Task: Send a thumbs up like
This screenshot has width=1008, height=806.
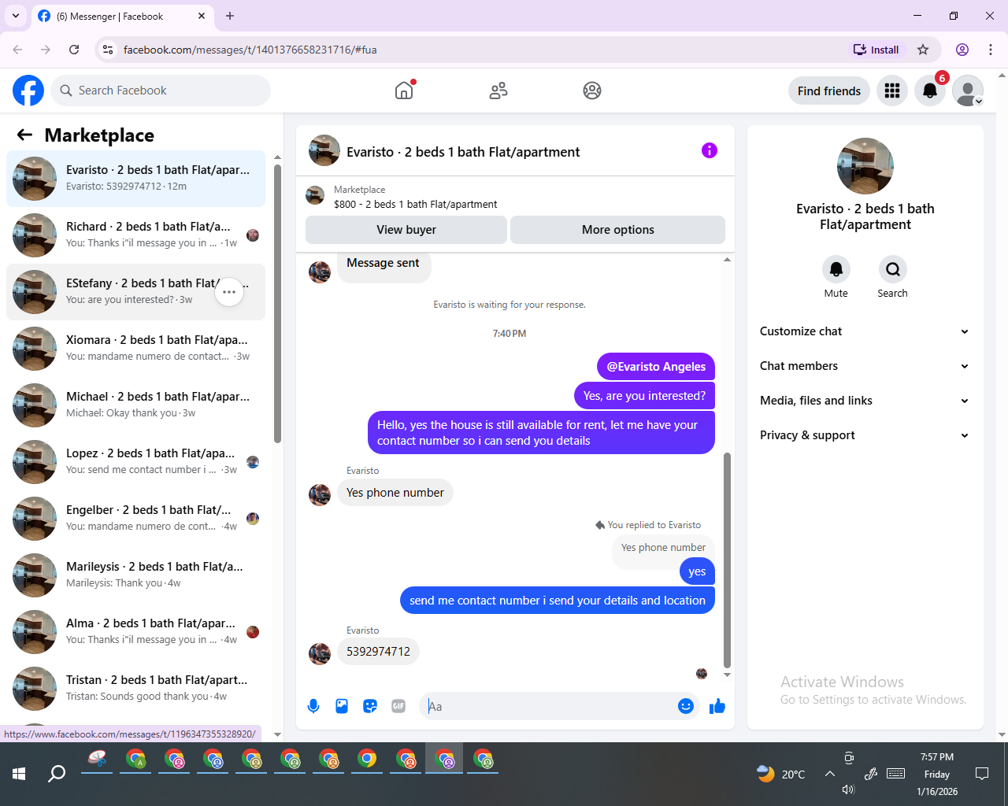Action: (x=717, y=706)
